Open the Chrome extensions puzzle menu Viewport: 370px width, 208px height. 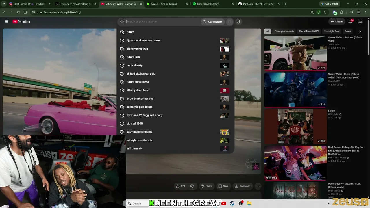(341, 12)
